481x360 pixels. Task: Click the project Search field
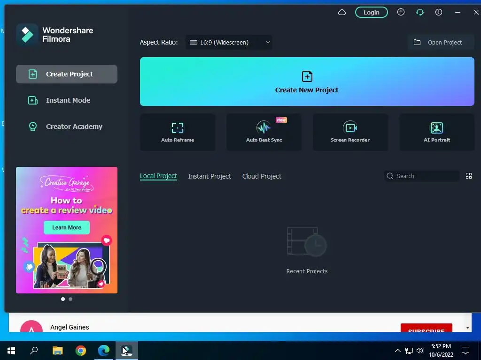(422, 176)
